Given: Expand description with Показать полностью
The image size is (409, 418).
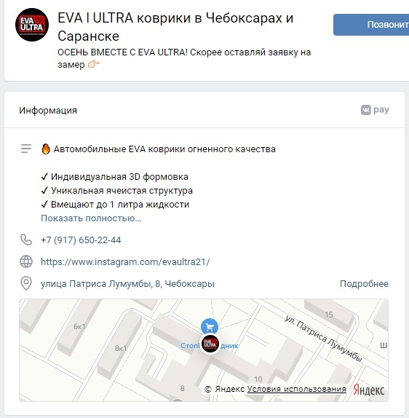Looking at the screenshot, I should (91, 218).
